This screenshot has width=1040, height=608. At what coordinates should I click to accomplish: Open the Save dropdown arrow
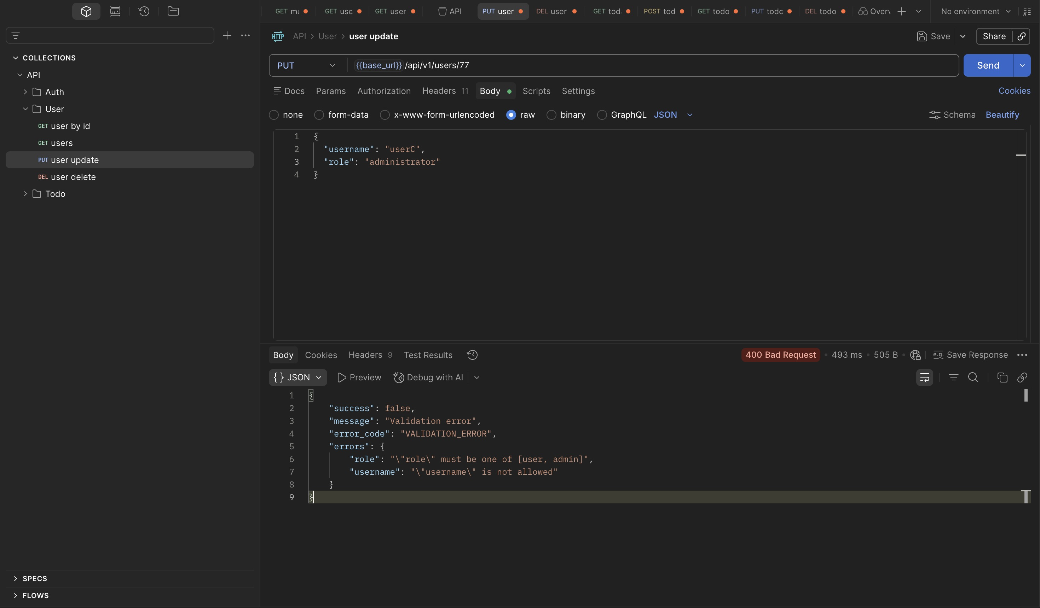pos(963,36)
